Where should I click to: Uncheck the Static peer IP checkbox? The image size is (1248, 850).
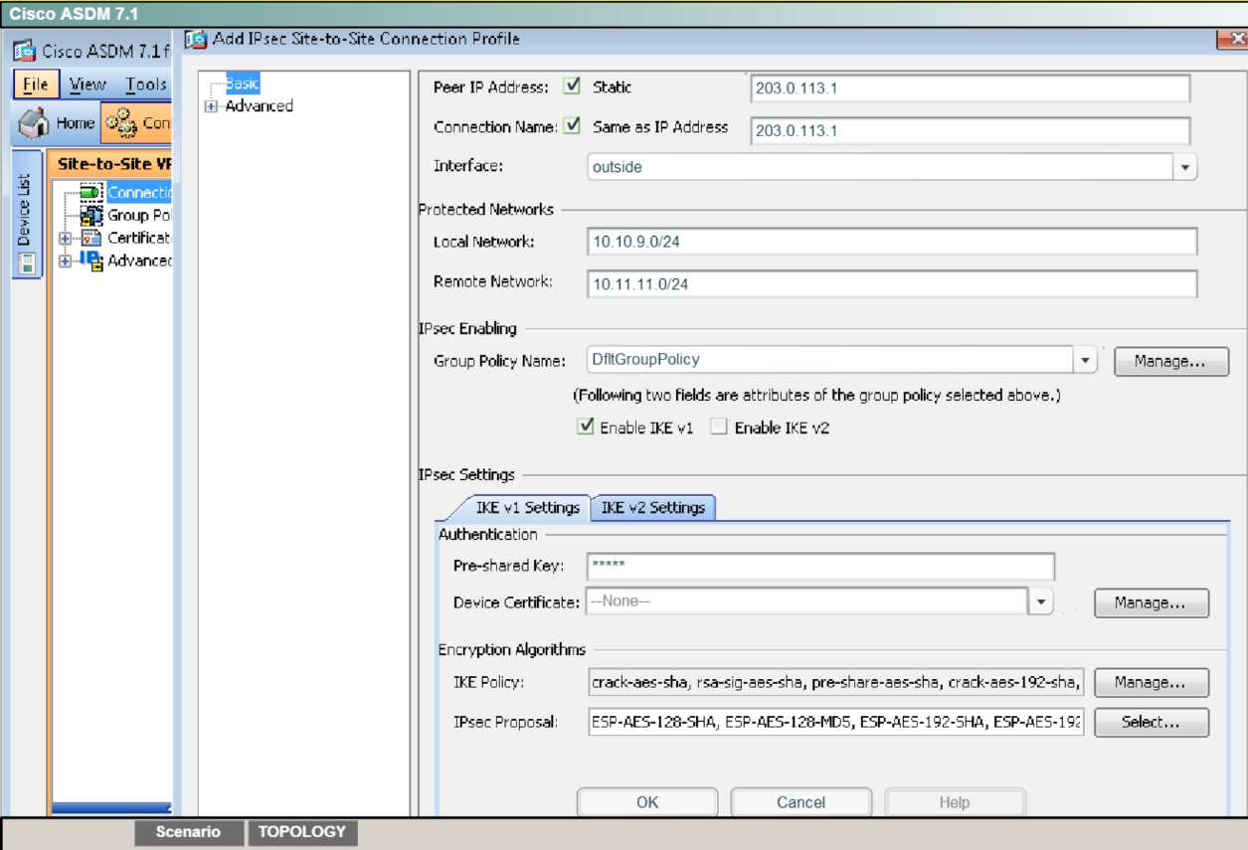572,86
